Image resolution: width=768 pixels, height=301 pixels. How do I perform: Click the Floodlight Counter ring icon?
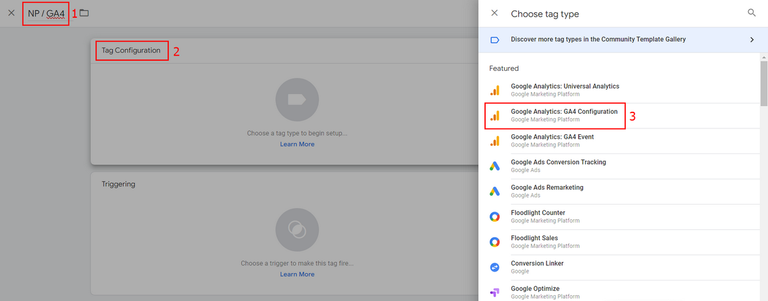click(x=494, y=217)
